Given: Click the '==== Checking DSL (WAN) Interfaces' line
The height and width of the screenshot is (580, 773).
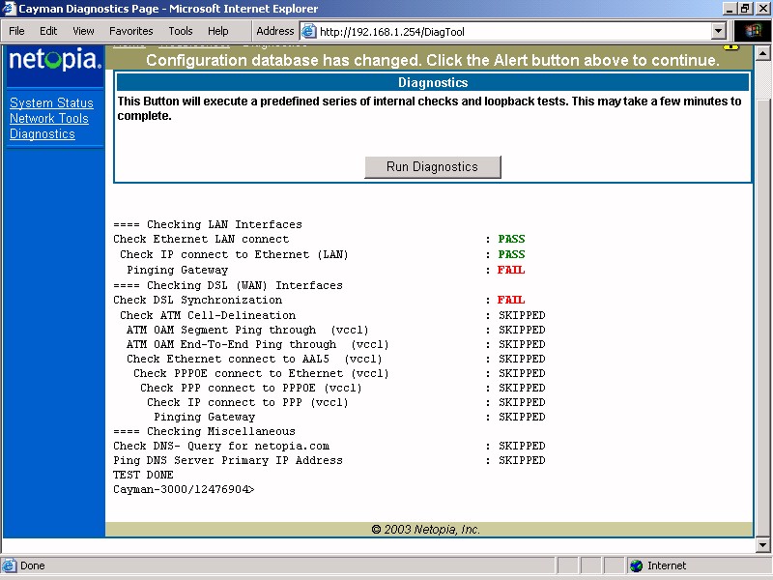Looking at the screenshot, I should click(x=228, y=285).
